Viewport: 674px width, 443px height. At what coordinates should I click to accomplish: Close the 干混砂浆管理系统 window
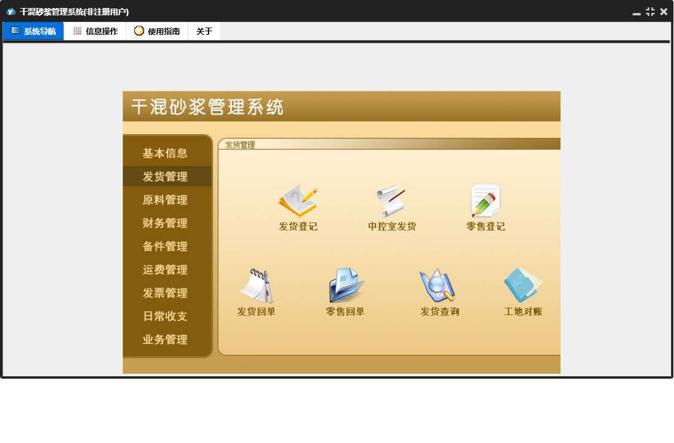click(x=664, y=12)
